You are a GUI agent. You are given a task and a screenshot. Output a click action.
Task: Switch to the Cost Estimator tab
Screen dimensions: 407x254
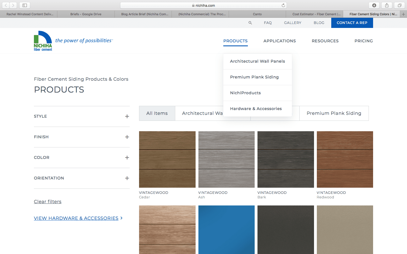click(x=315, y=14)
